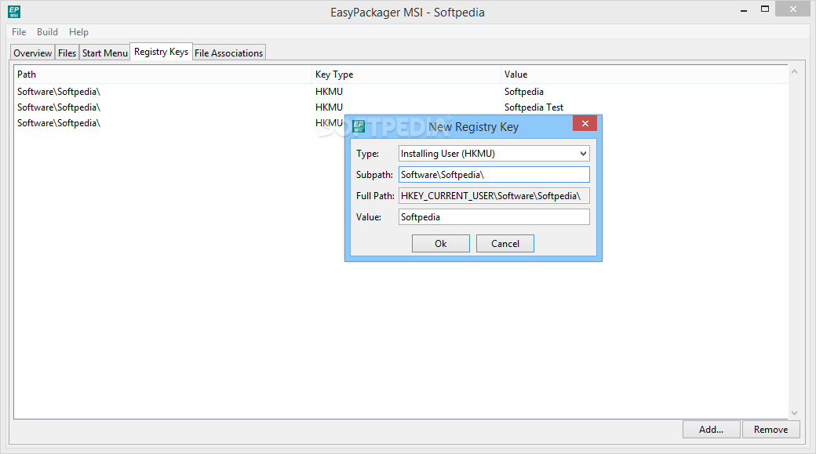This screenshot has height=454, width=816.
Task: Cancel the New Registry Key dialog
Action: click(x=505, y=243)
